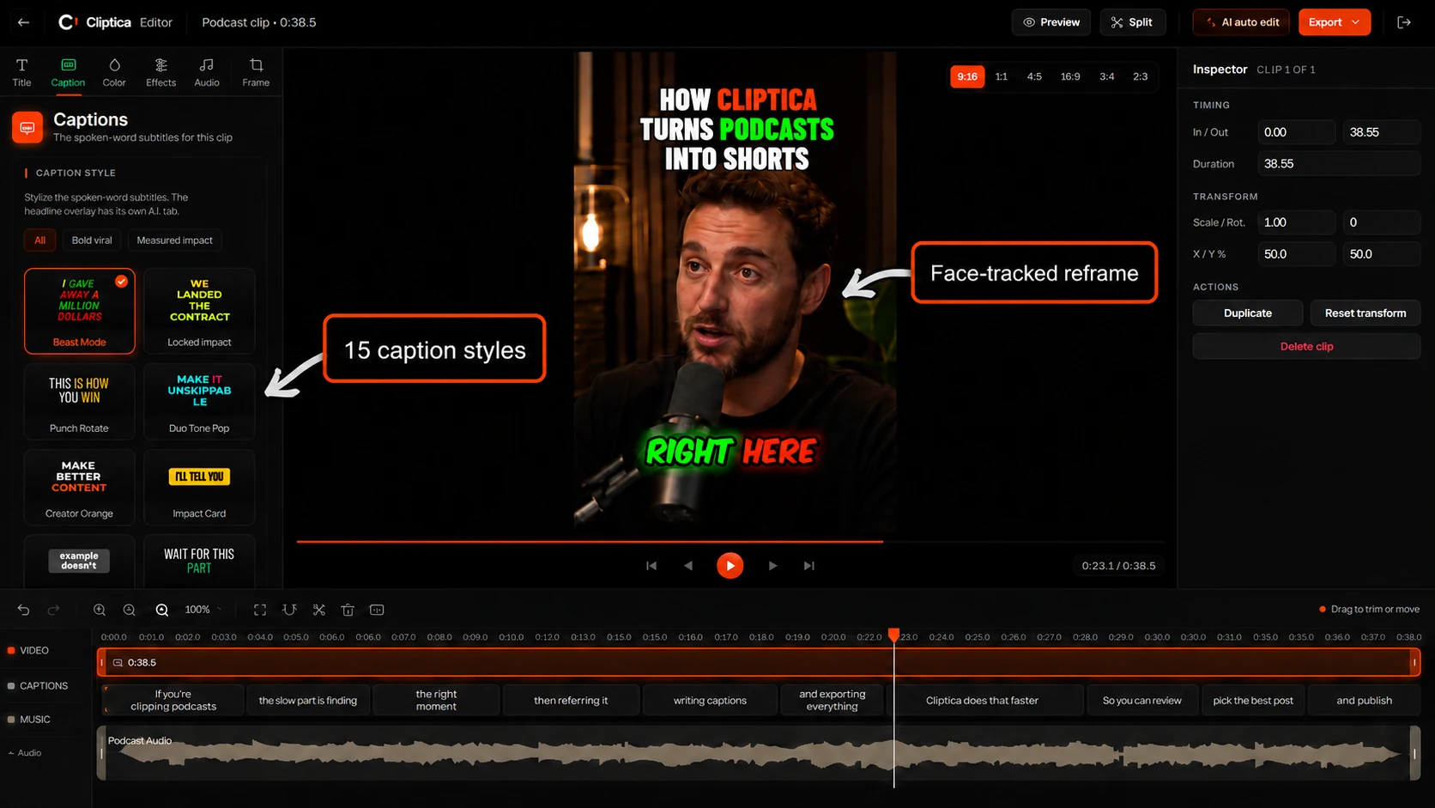Click the trash delete icon in timeline toolbar
Image resolution: width=1435 pixels, height=808 pixels.
pos(348,610)
